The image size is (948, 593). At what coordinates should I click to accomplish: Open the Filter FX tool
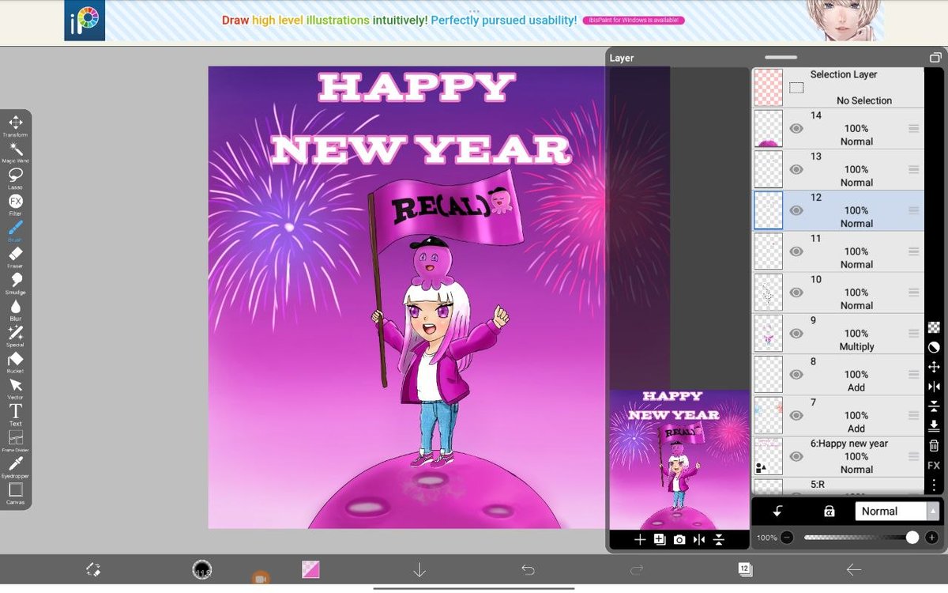click(x=15, y=204)
